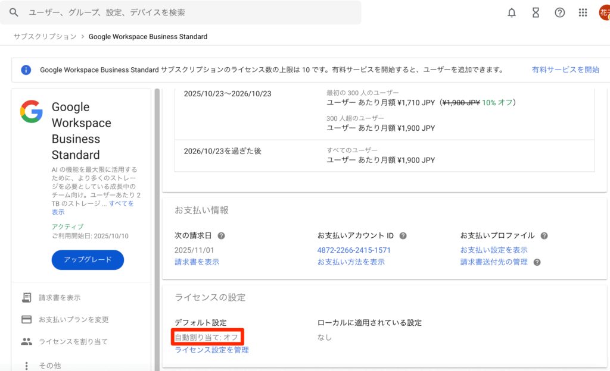Click the サブスクリプション breadcrumb
The image size is (610, 371).
(45, 36)
